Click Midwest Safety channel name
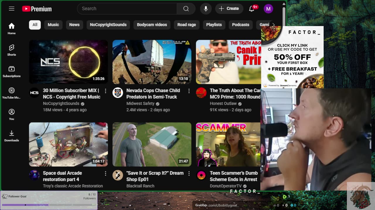This screenshot has height=210, width=375. (x=140, y=104)
